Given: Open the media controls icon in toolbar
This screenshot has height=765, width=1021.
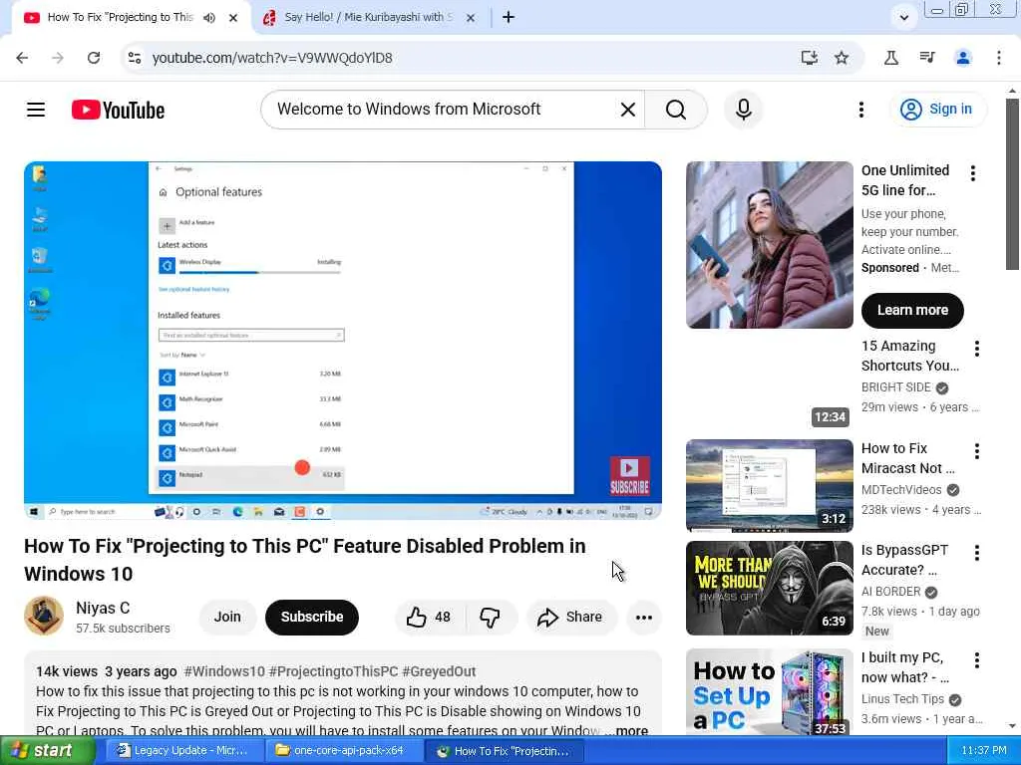Looking at the screenshot, I should point(927,58).
